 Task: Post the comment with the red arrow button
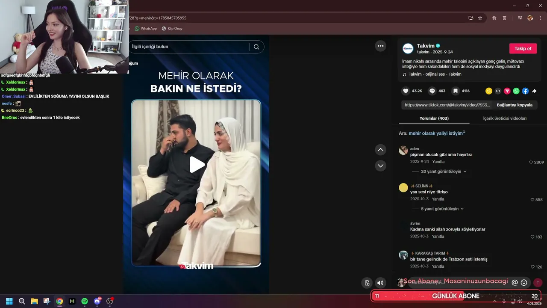click(538, 282)
